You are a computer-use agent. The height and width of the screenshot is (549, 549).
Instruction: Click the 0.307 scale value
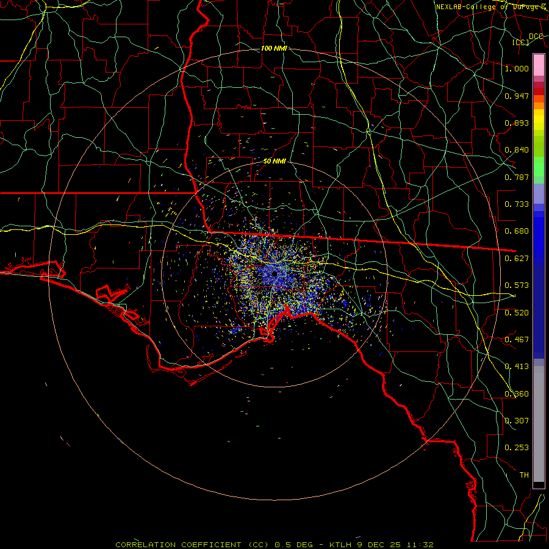(x=517, y=421)
